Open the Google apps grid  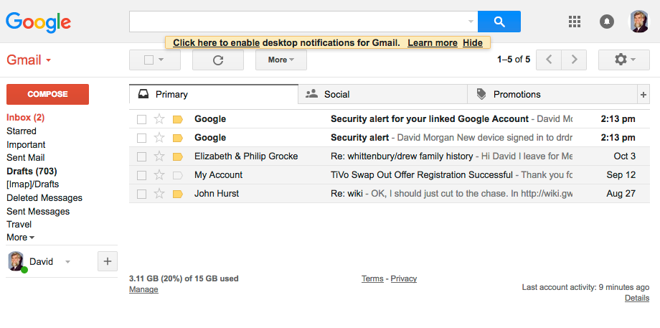575,22
